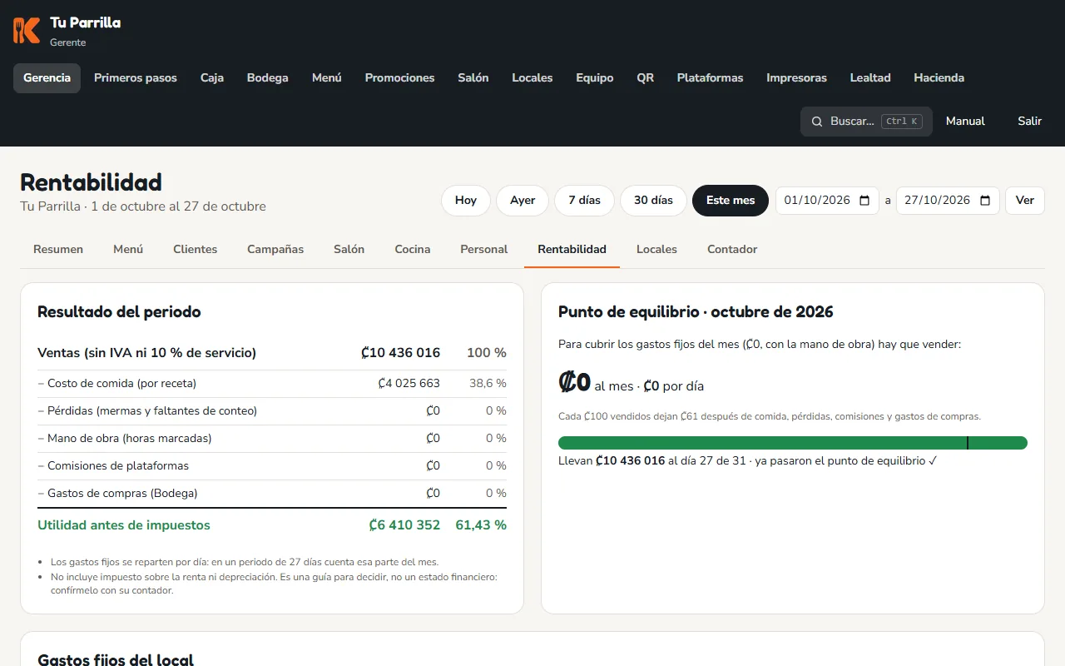The height and width of the screenshot is (666, 1065).
Task: Navigate to the Plataformas section
Action: 710,77
